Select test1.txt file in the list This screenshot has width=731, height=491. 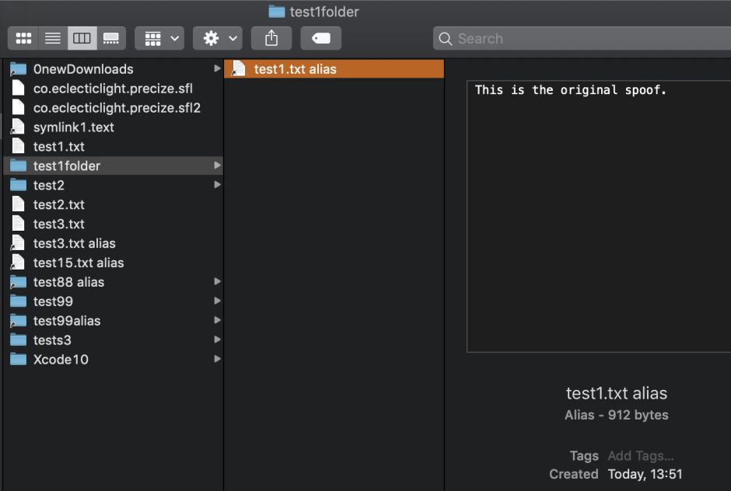coord(58,147)
